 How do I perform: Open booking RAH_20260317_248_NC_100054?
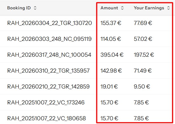click(49, 55)
